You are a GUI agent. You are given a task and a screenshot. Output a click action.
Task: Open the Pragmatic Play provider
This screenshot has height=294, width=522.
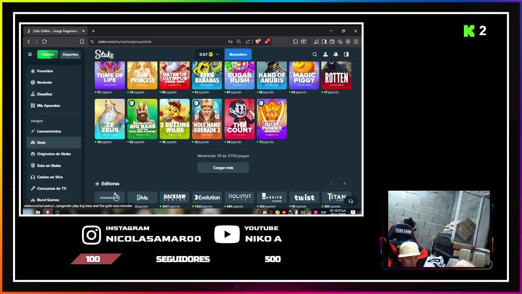click(110, 198)
